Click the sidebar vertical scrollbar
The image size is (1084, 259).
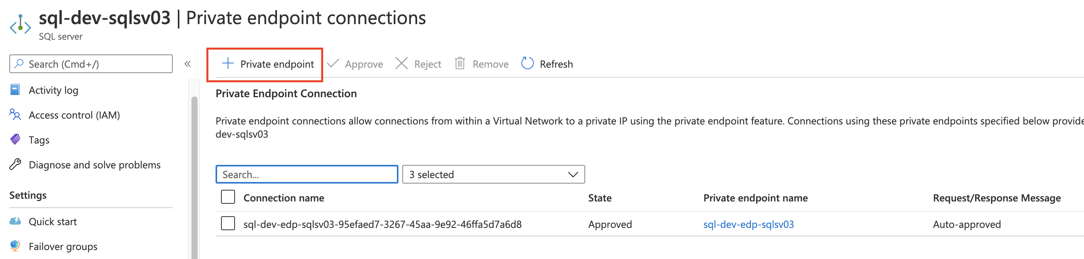(x=195, y=177)
